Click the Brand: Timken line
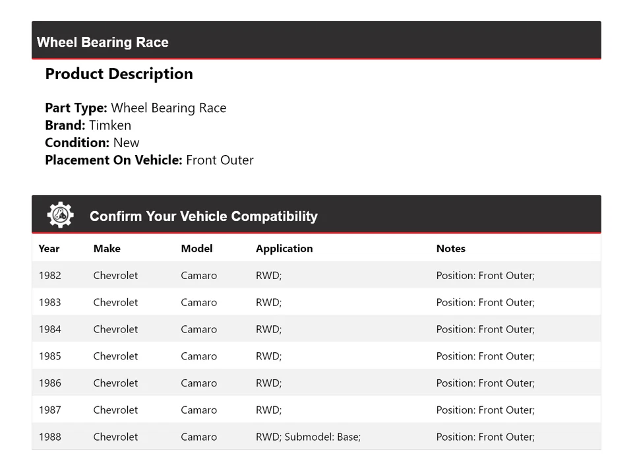The image size is (633, 471). (x=88, y=125)
